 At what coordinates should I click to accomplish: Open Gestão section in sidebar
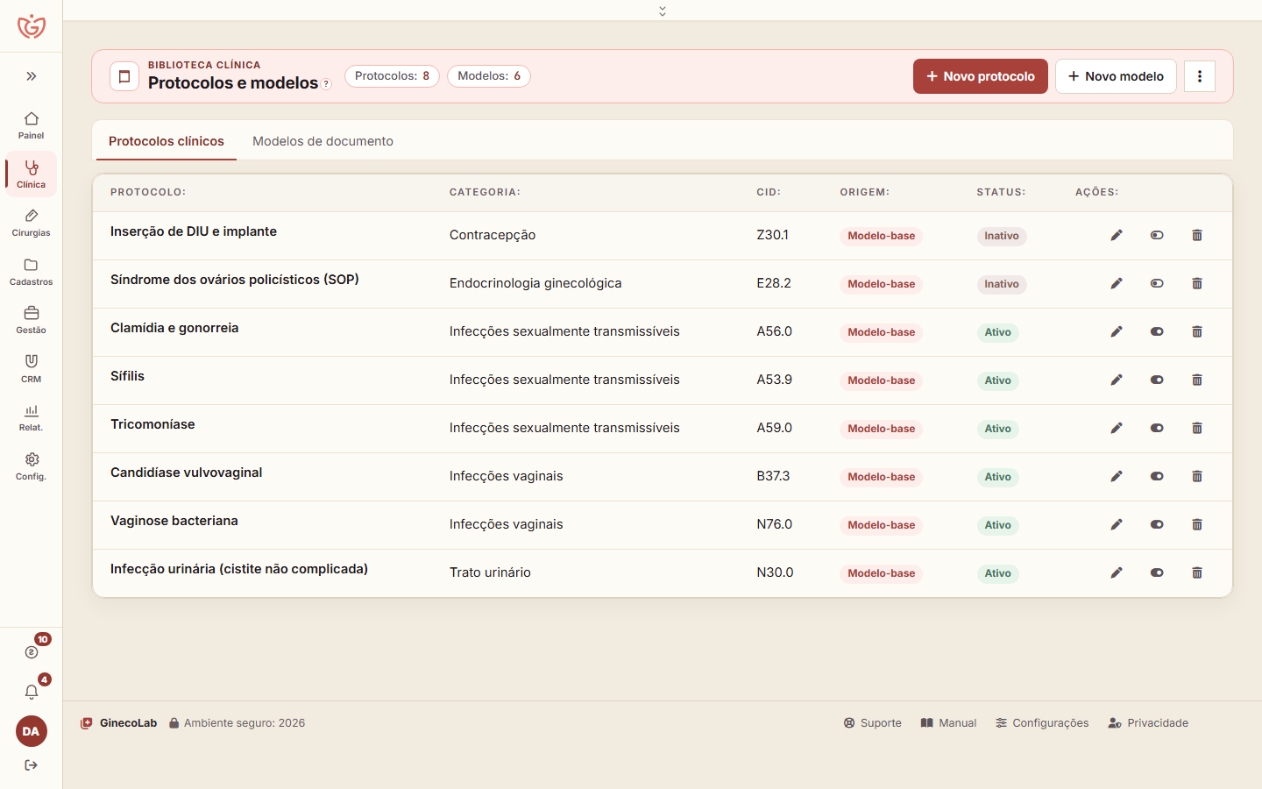tap(31, 320)
